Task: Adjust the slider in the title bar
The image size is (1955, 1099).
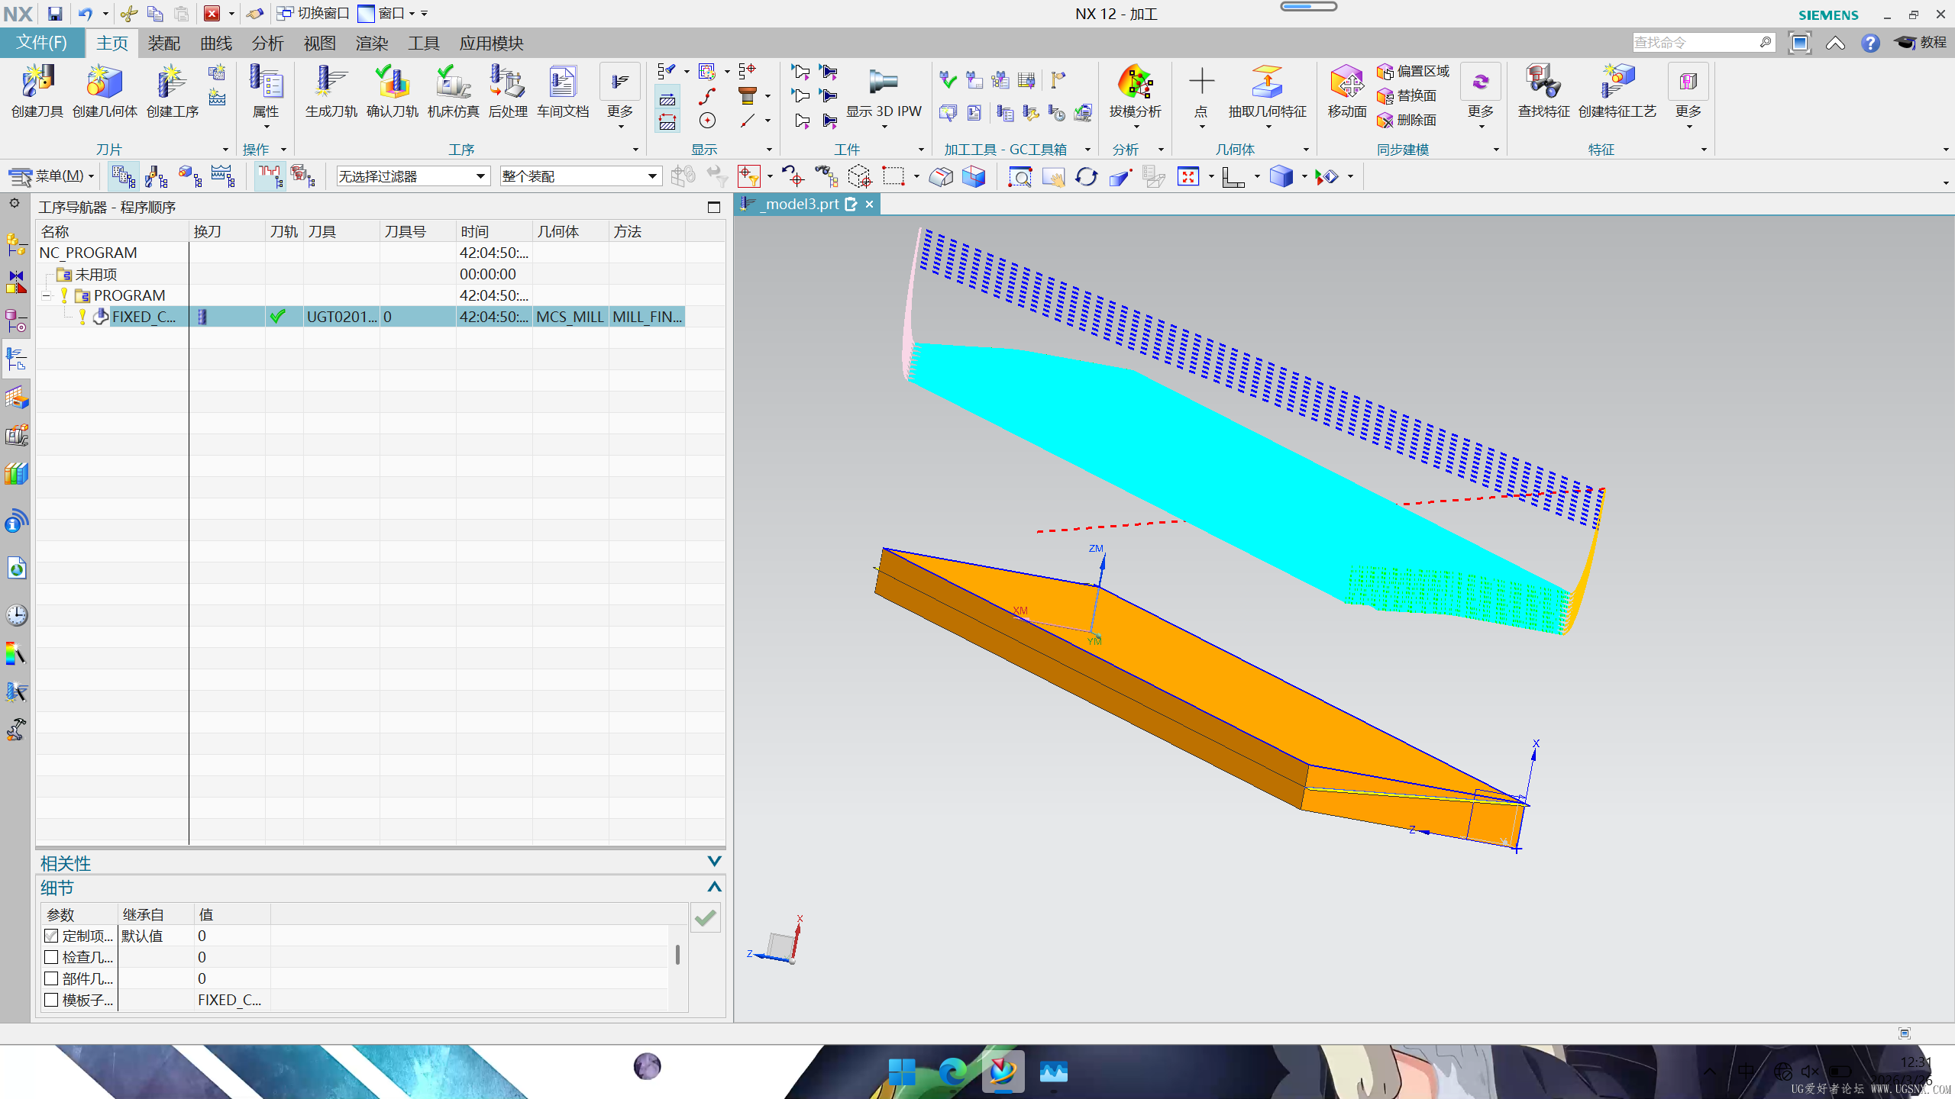Action: [x=1307, y=6]
